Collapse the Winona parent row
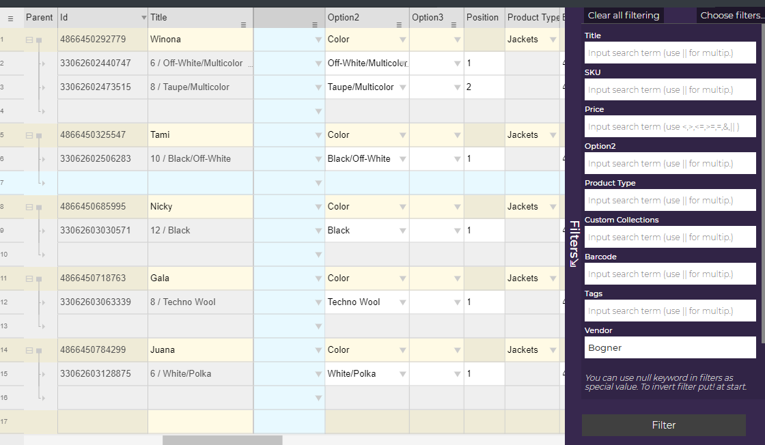The height and width of the screenshot is (445, 765). (29, 40)
